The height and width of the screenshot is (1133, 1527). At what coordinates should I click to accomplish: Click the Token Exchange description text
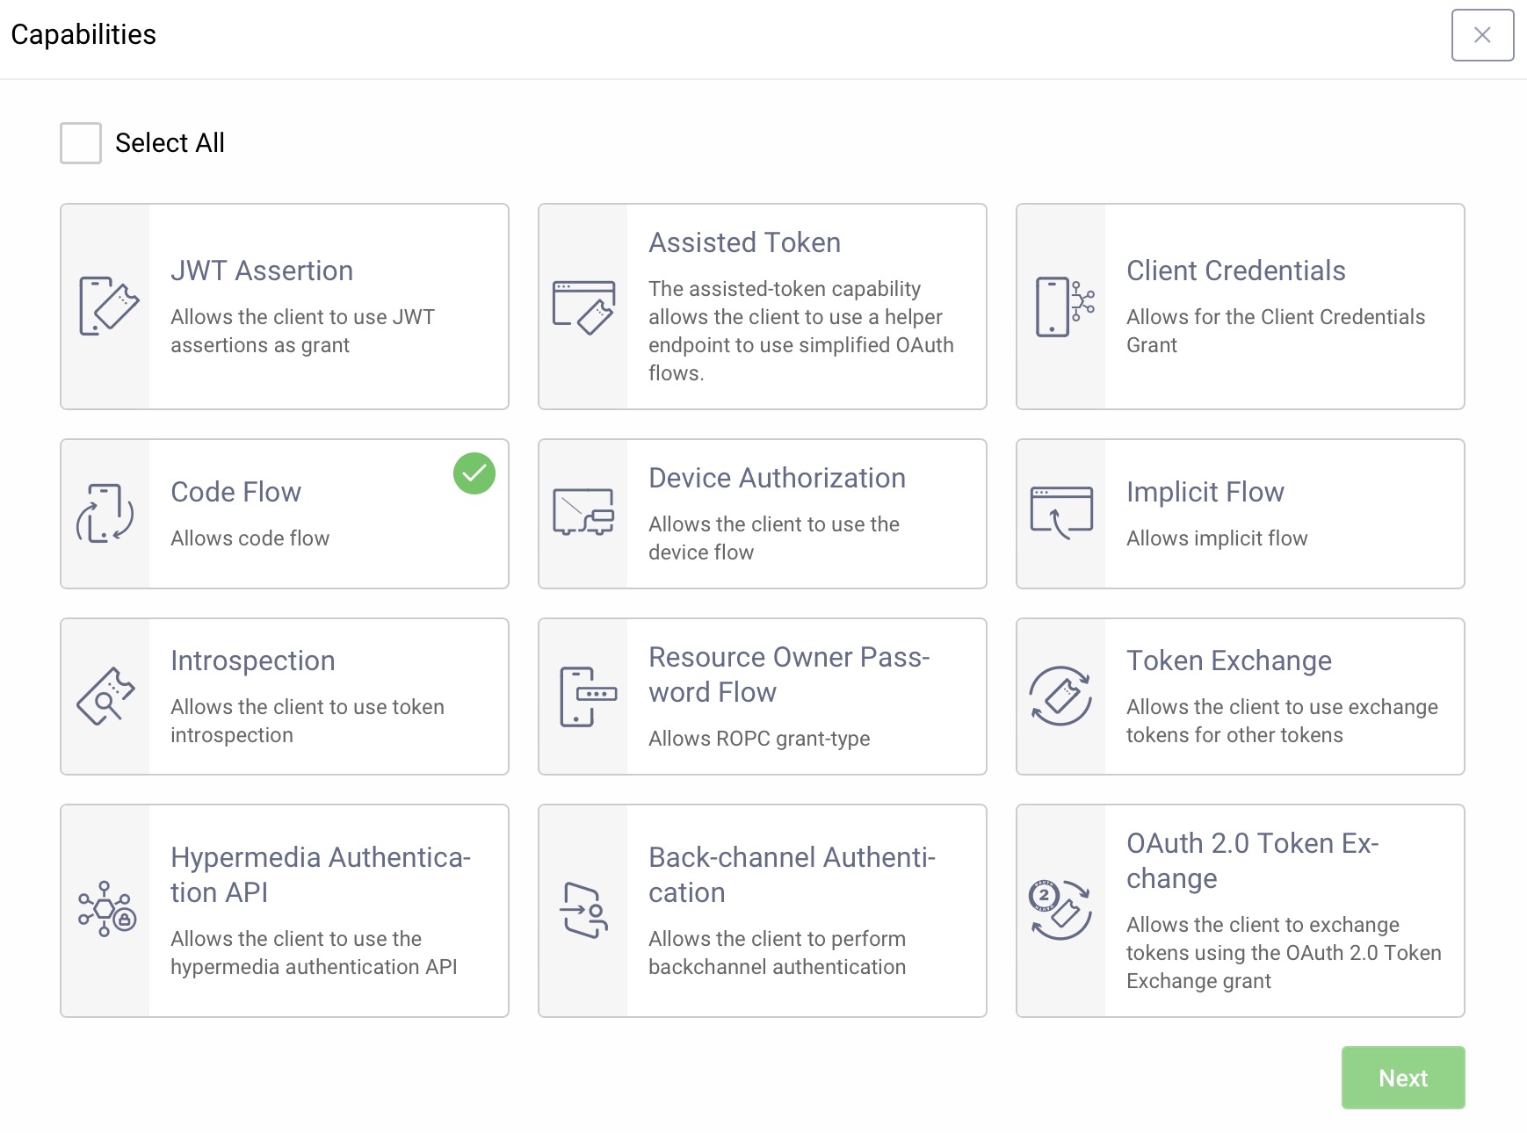1281,721
